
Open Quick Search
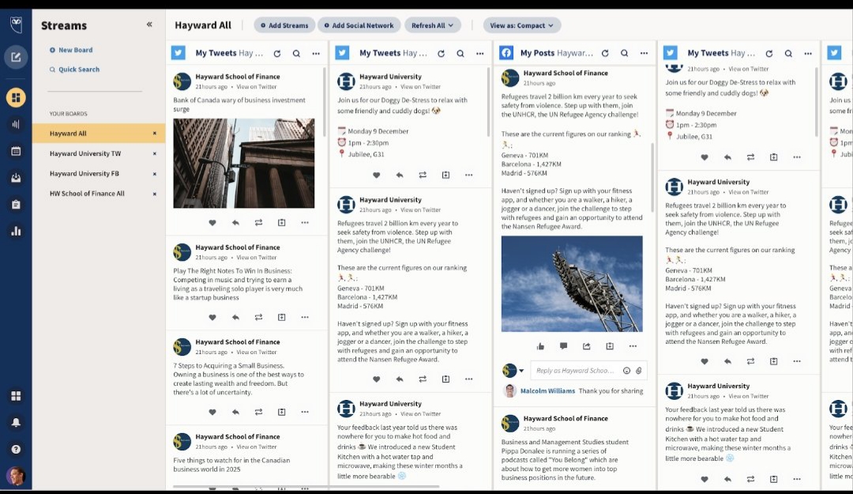pos(74,70)
